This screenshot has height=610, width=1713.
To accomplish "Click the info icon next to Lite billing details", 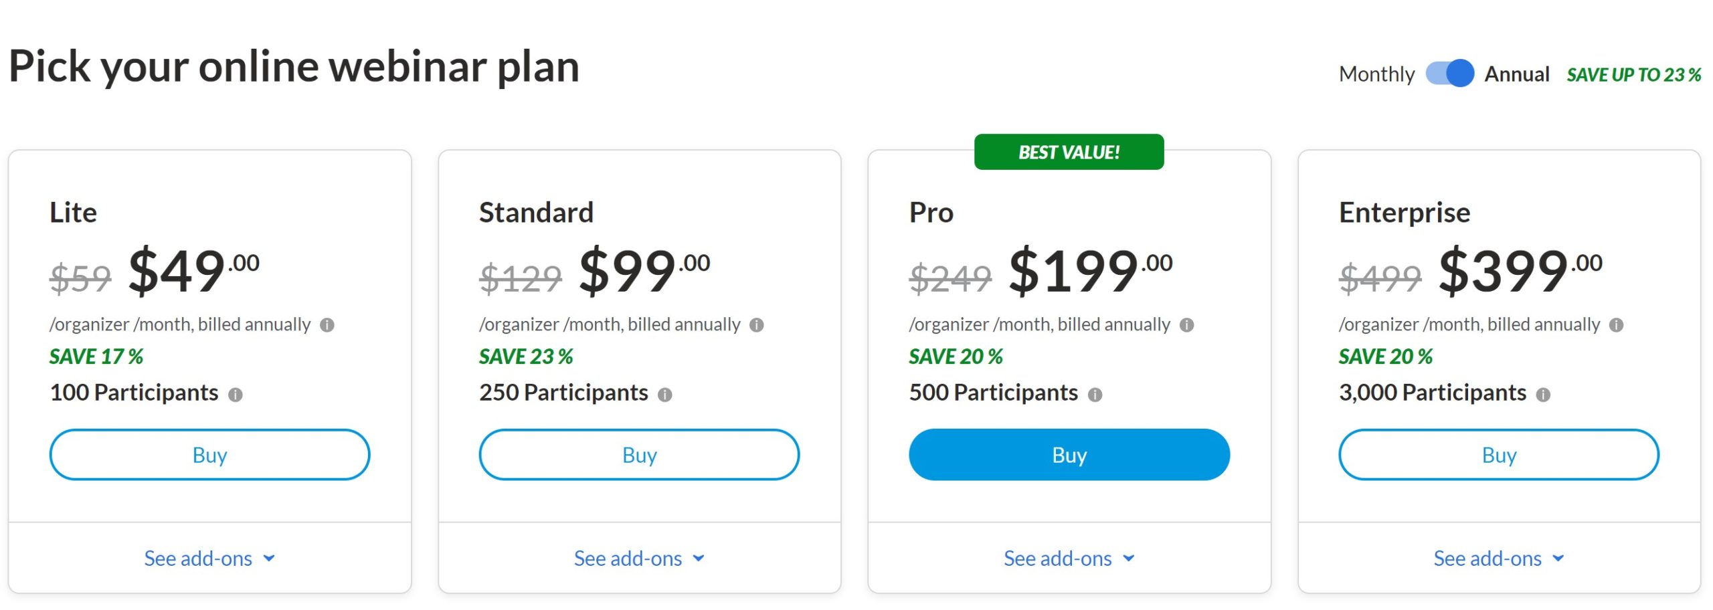I will pyautogui.click(x=327, y=325).
